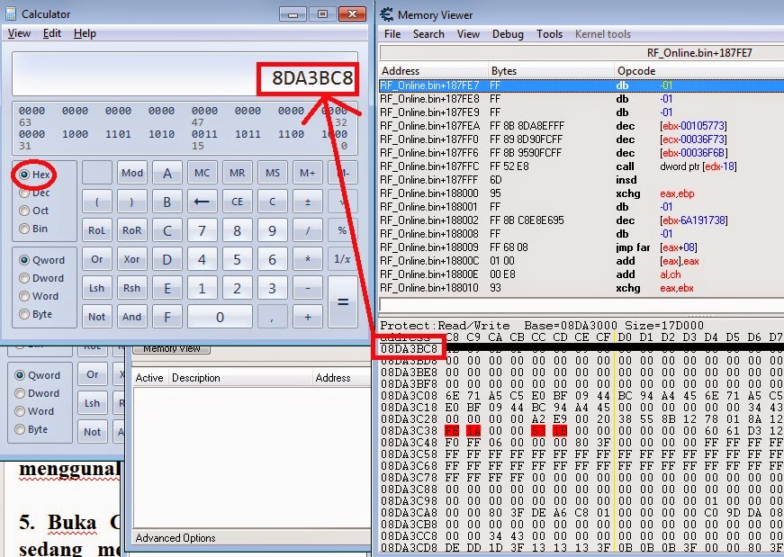Select the RF_Online.bin+187FFF insd row

[581, 180]
